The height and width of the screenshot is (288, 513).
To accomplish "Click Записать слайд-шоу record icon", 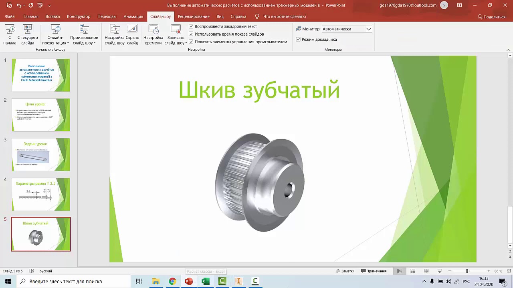I will [x=176, y=29].
